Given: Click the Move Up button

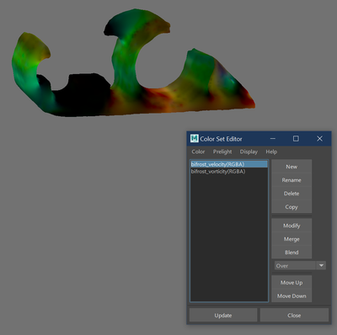Looking at the screenshot, I should pyautogui.click(x=292, y=283).
